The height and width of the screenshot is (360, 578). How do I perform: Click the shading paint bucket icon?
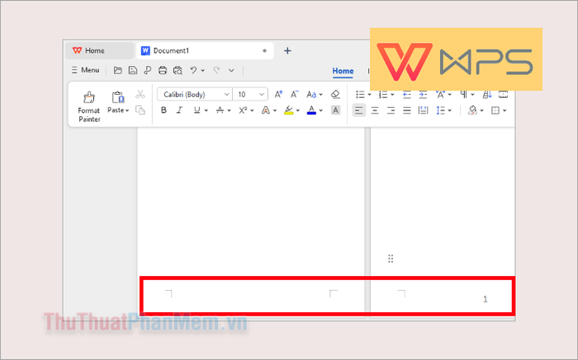(472, 110)
